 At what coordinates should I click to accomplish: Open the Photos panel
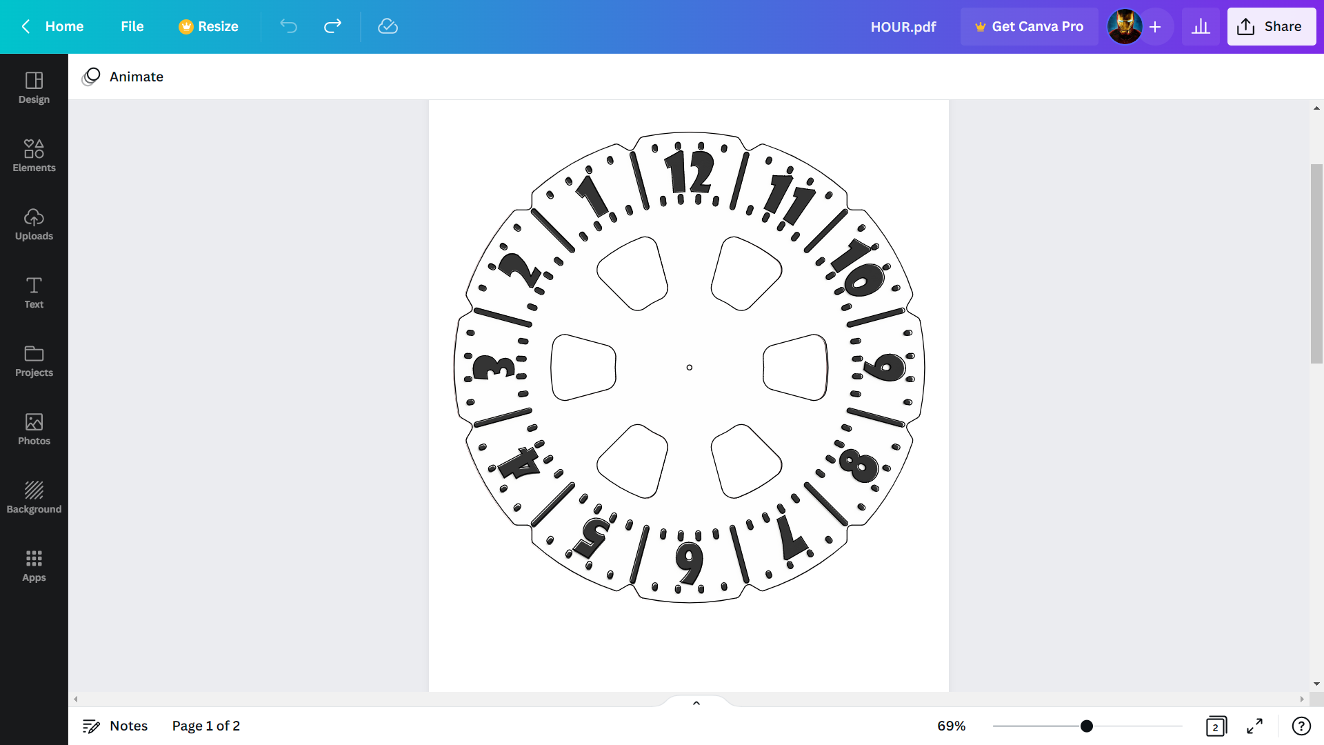click(x=34, y=428)
